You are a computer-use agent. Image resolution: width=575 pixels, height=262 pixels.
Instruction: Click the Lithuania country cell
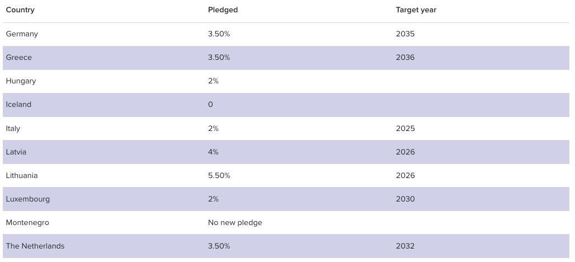(22, 176)
